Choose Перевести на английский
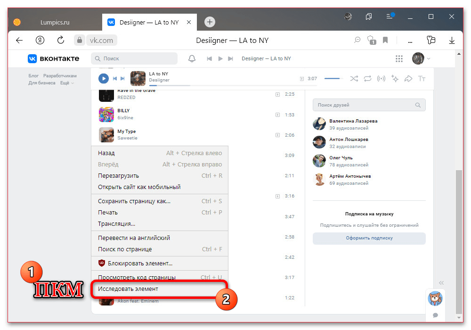Screen dimensions: 471x330 [x=160, y=238]
